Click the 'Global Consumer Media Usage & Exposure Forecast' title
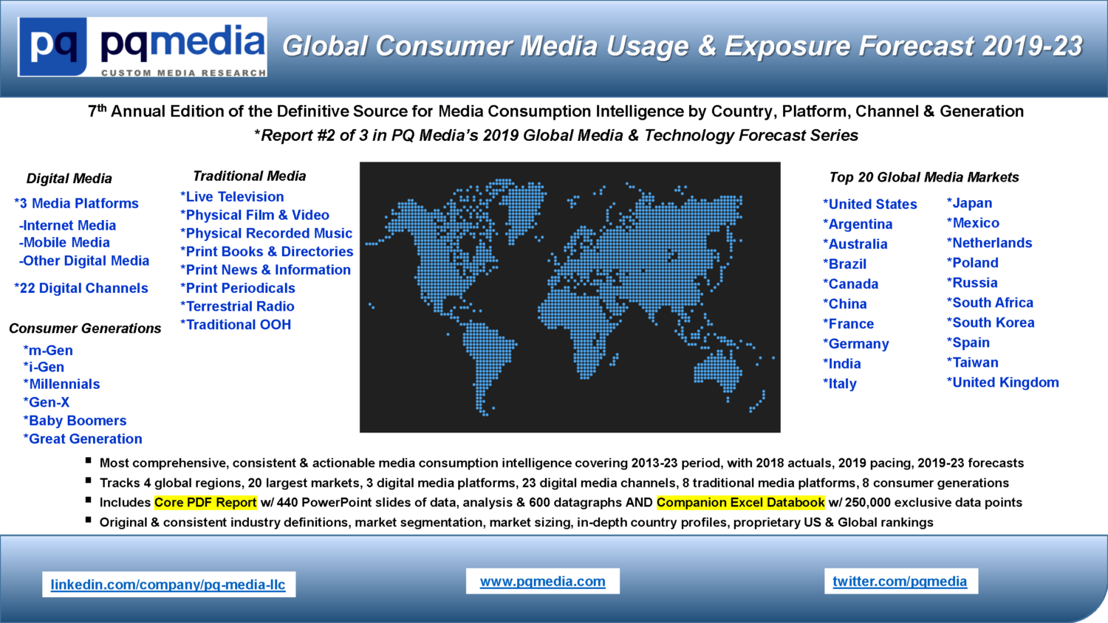The width and height of the screenshot is (1108, 623). pyautogui.click(x=683, y=47)
